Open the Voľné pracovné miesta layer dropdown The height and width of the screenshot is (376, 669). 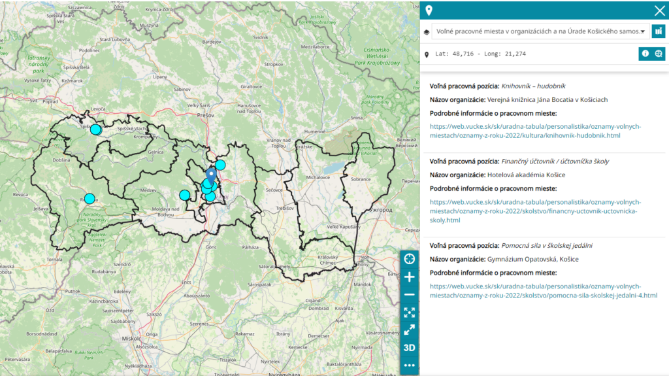point(540,31)
